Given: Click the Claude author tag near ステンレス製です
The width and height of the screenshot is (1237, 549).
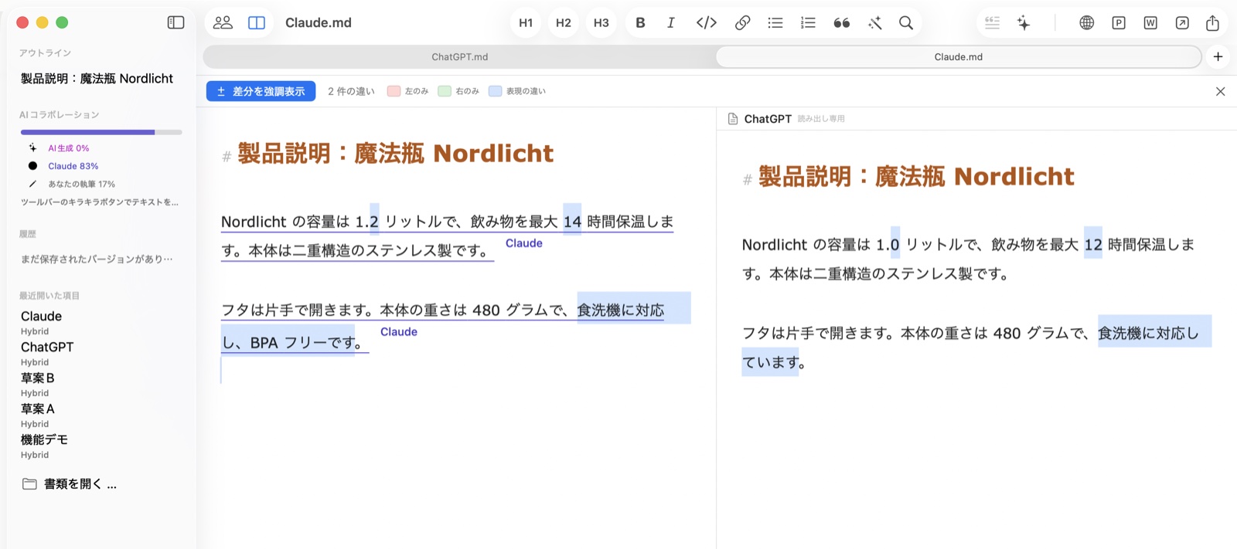Looking at the screenshot, I should [x=524, y=243].
